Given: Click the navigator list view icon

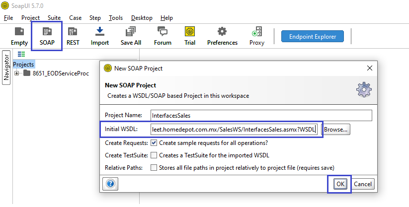Looking at the screenshot, I should click(x=21, y=54).
